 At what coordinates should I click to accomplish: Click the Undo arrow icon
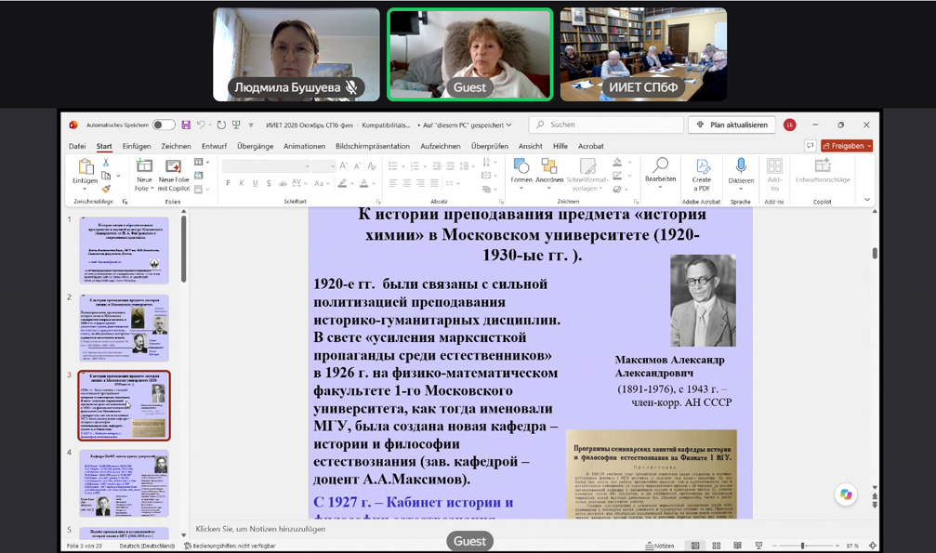tap(201, 125)
